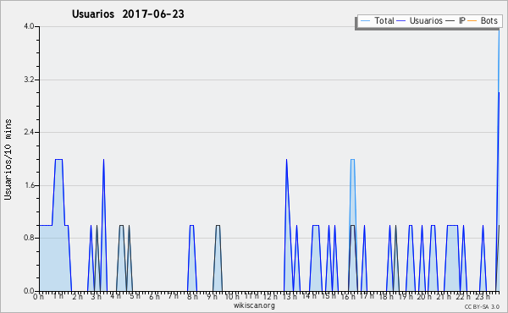The height and width of the screenshot is (313, 508).
Task: Click the '5 h' x-axis label
Action: coord(135,296)
